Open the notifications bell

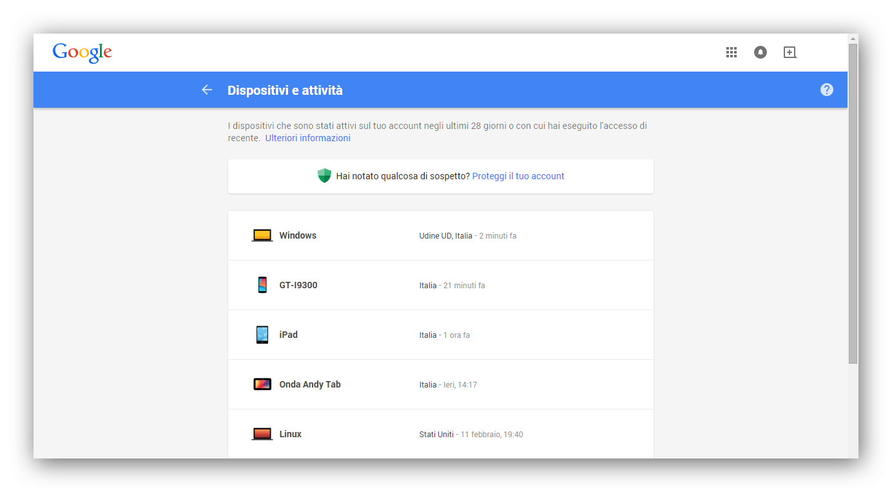(761, 52)
